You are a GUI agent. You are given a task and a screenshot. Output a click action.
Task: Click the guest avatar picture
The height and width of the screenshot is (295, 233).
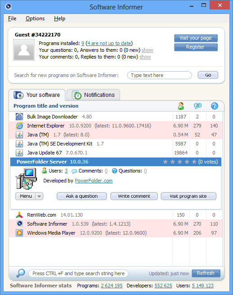point(24,50)
